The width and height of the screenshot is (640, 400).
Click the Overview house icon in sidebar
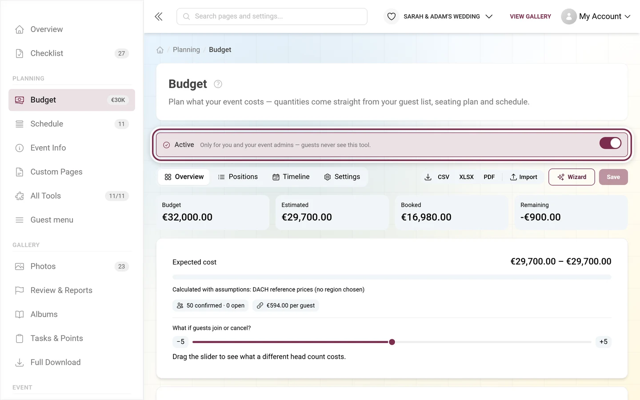click(20, 29)
